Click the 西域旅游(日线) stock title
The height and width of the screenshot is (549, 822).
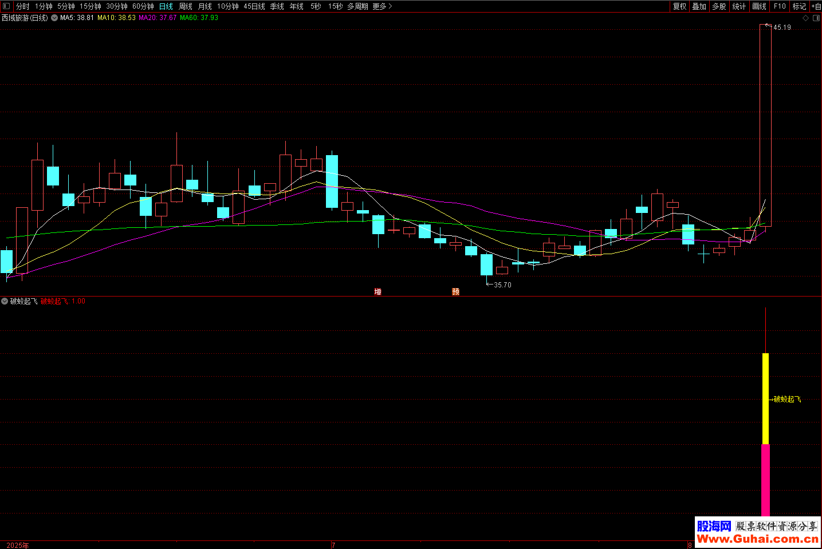(25, 18)
